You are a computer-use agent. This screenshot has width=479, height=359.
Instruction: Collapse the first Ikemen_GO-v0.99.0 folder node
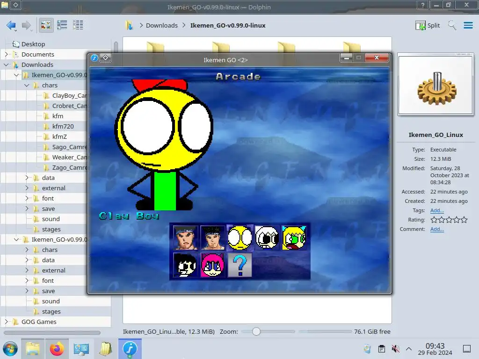pyautogui.click(x=16, y=75)
